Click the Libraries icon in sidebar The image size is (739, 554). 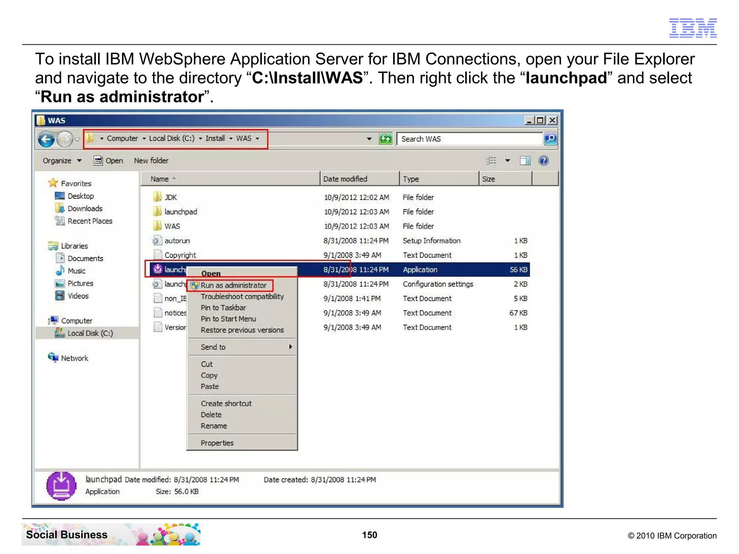pos(53,246)
